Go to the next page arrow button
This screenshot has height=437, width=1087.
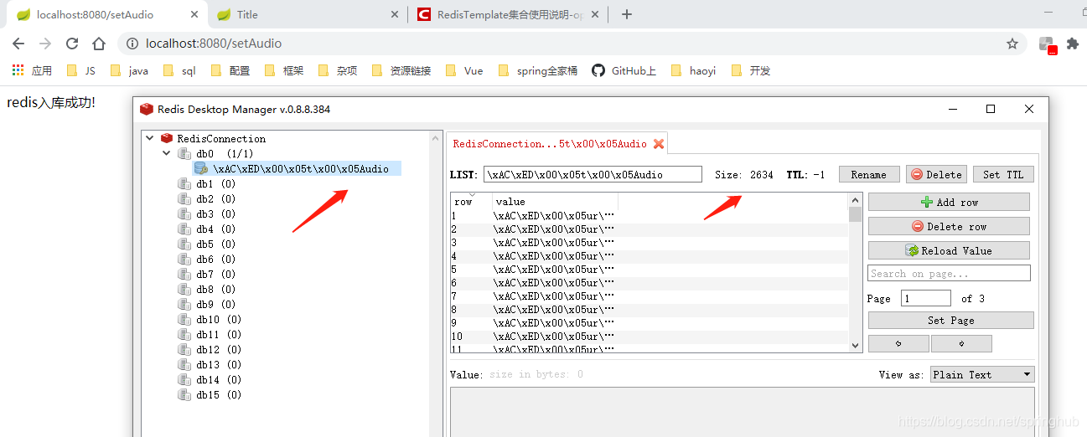click(961, 344)
